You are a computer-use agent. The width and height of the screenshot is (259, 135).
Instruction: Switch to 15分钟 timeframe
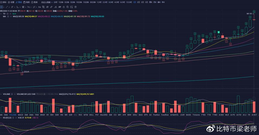(86, 2)
